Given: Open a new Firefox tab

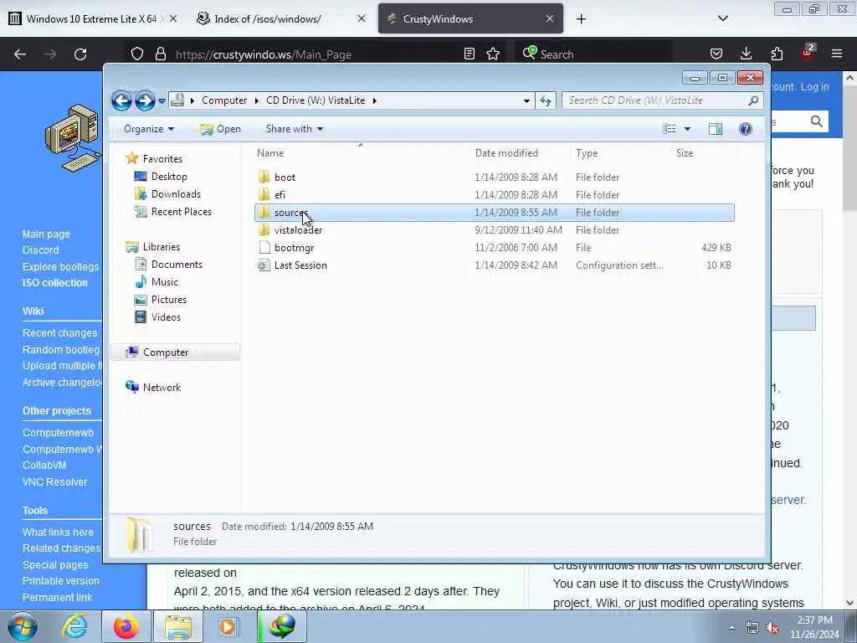Looking at the screenshot, I should (x=581, y=19).
